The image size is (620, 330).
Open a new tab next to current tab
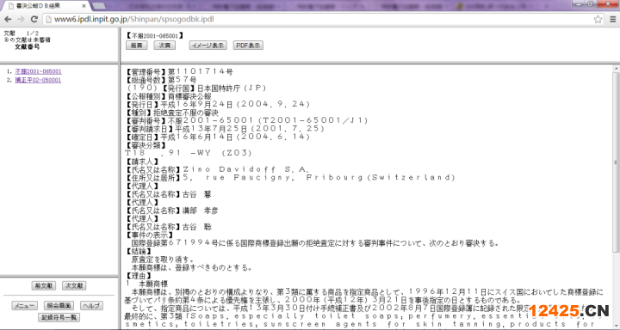[98, 6]
